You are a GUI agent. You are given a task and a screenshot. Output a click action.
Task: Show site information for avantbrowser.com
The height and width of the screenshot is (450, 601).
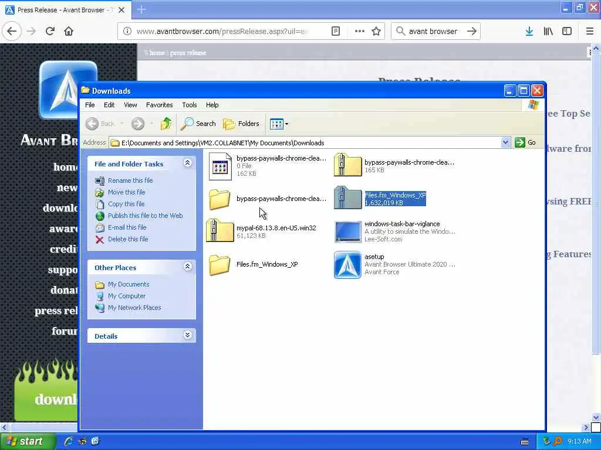[127, 31]
